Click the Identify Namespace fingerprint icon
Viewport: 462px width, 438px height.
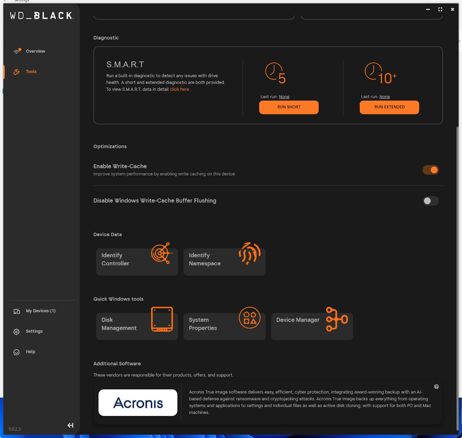[249, 253]
